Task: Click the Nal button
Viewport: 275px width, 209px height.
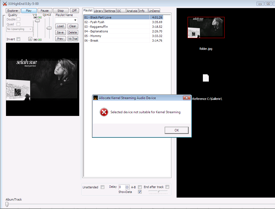Action: pyautogui.click(x=75, y=39)
